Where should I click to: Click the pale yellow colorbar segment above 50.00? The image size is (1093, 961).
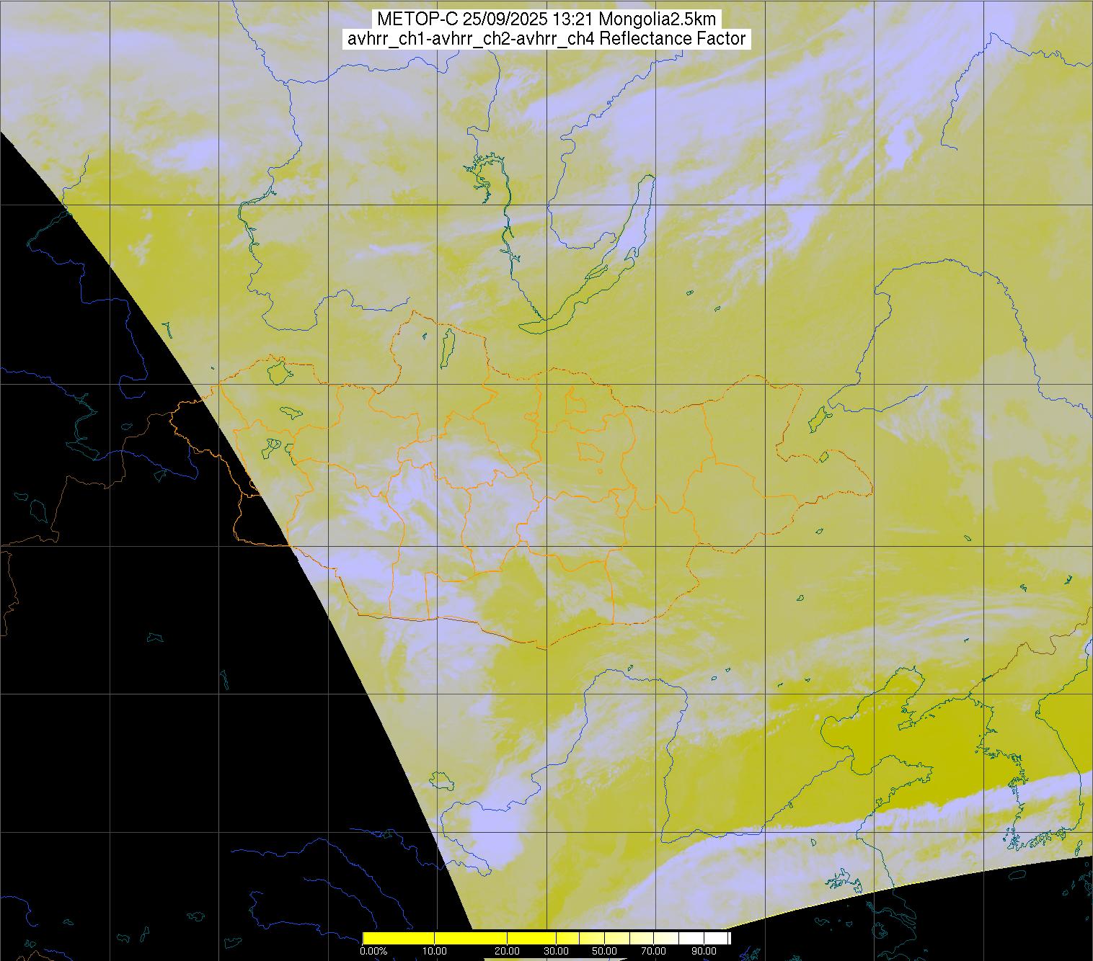coord(616,938)
